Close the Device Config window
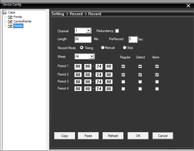This screenshot has height=151, width=194. point(188,6)
